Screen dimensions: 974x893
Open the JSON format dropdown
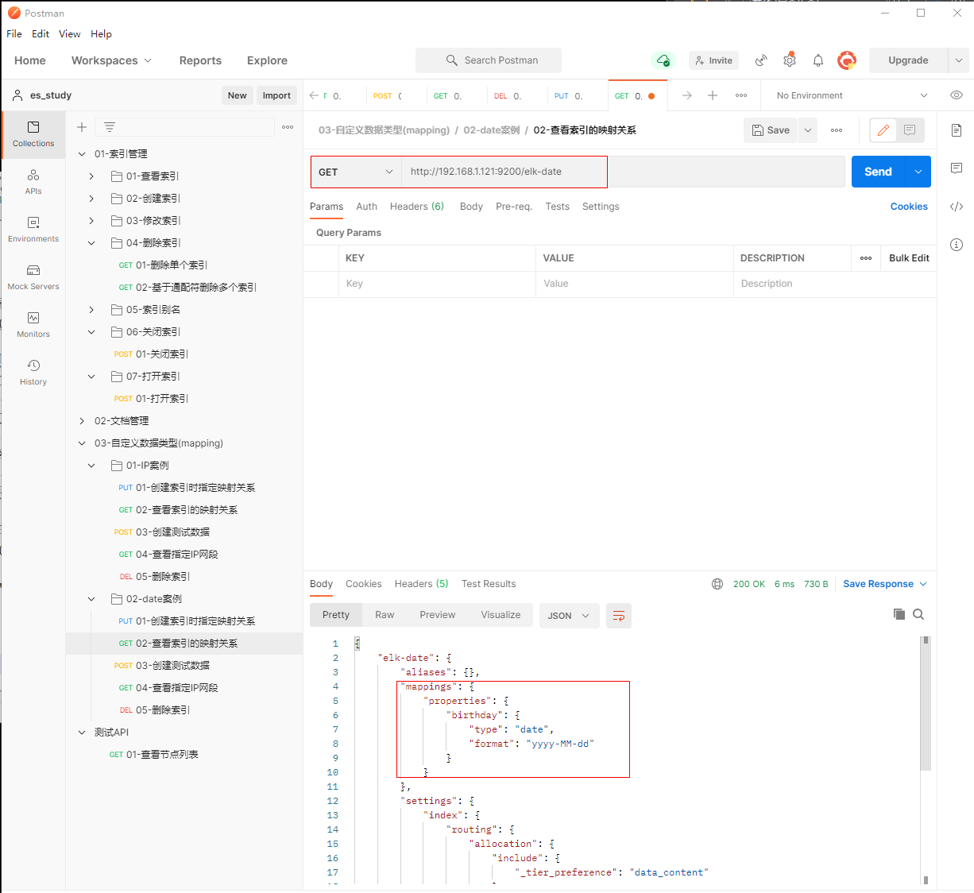[569, 616]
